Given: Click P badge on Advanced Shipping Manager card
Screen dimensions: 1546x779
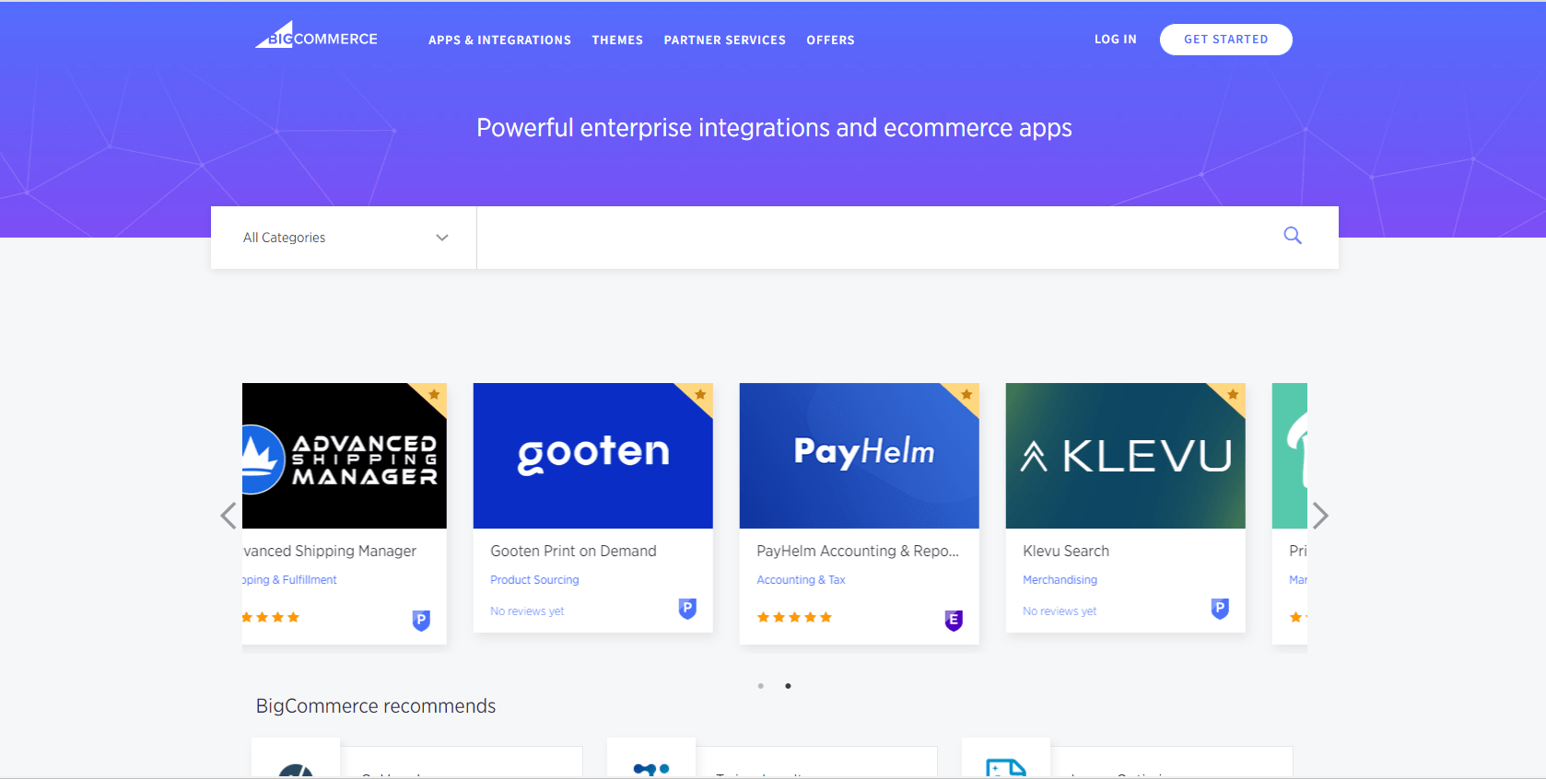Looking at the screenshot, I should pos(421,621).
